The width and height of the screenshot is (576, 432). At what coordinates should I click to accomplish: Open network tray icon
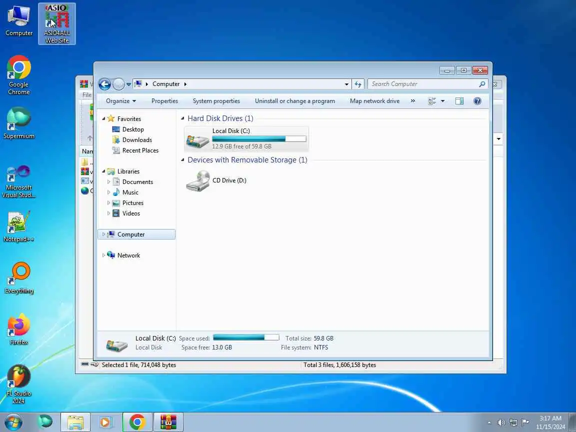[513, 422]
